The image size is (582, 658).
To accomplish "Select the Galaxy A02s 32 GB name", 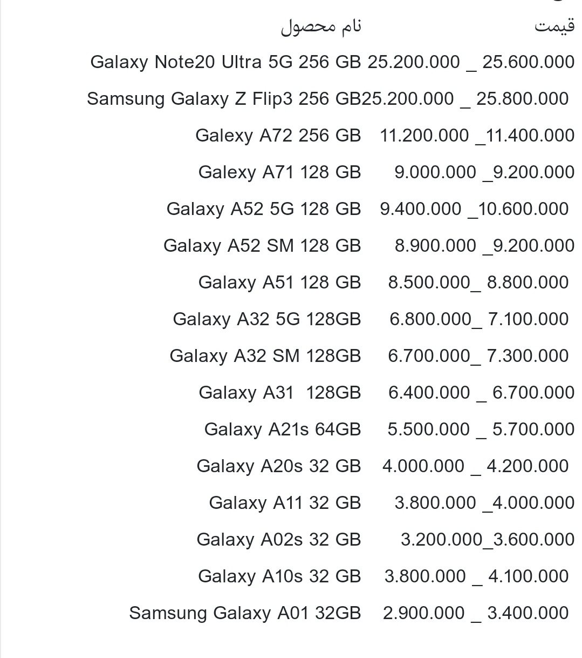I will point(278,540).
